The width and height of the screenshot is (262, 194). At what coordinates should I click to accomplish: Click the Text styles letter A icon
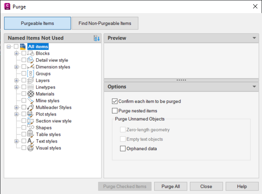point(31,141)
